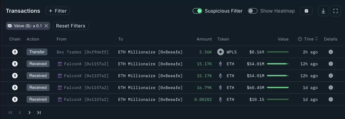
Task: Click the Value column header
Action: tap(283, 39)
